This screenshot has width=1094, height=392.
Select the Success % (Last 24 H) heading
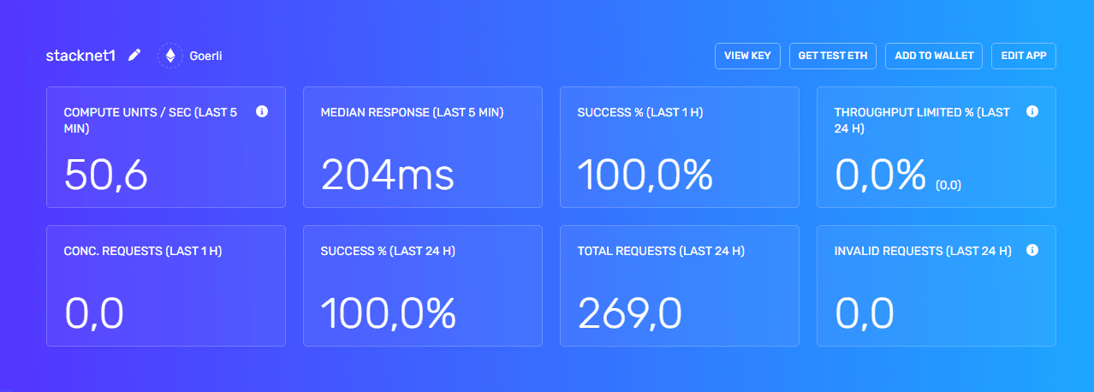[x=387, y=251]
